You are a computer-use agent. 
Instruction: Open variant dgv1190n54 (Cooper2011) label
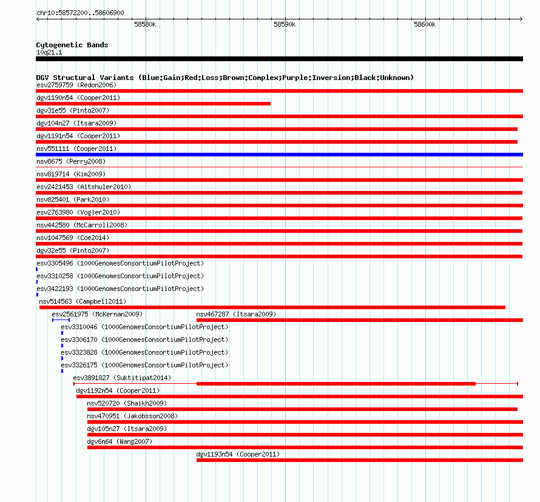[78, 98]
